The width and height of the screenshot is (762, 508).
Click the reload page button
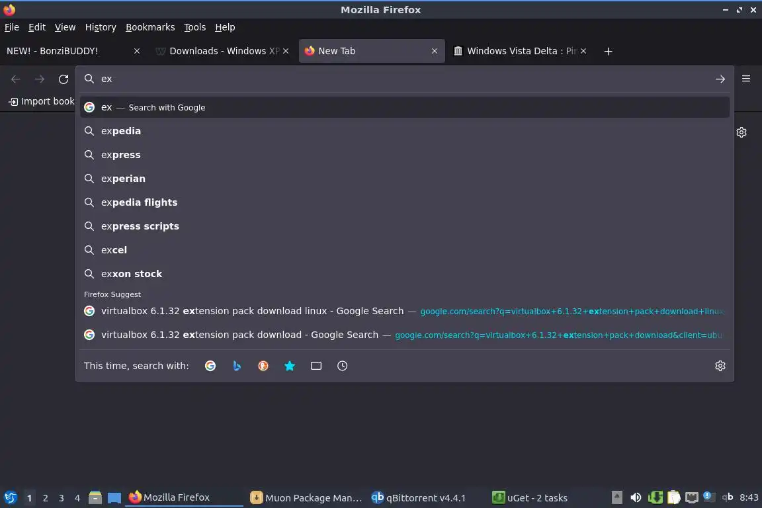63,79
